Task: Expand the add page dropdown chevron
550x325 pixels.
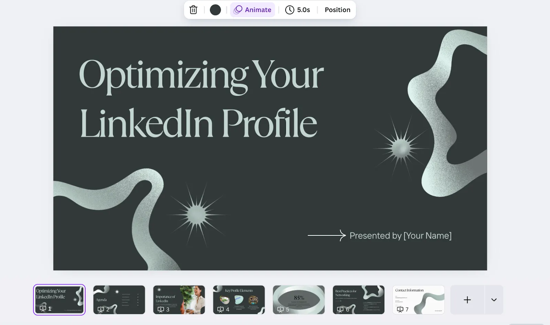Action: click(494, 300)
